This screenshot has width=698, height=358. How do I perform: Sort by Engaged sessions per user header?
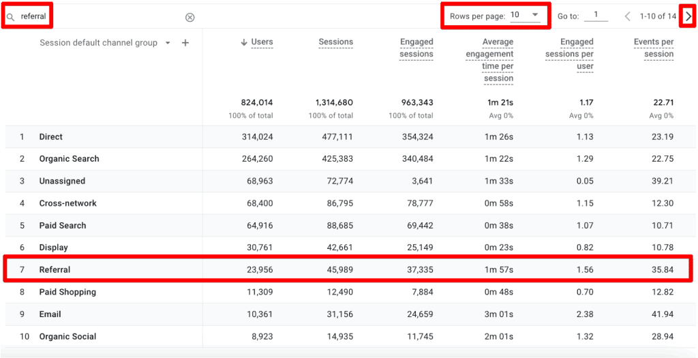coord(570,54)
